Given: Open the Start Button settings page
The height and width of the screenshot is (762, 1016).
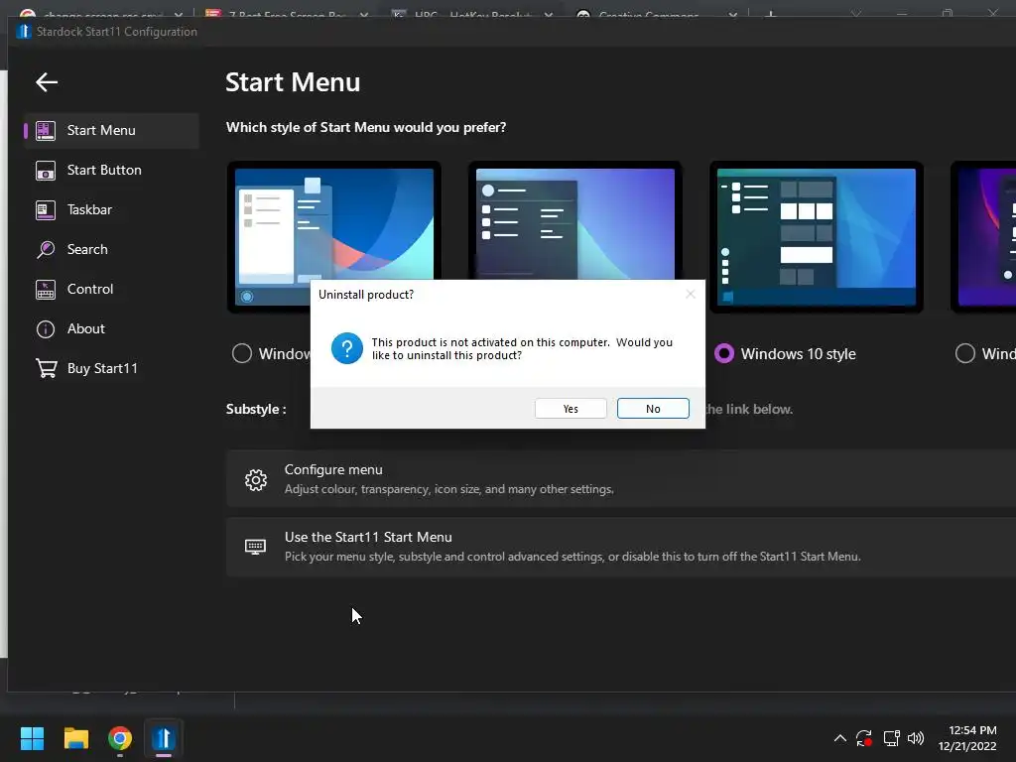Looking at the screenshot, I should 111,171.
